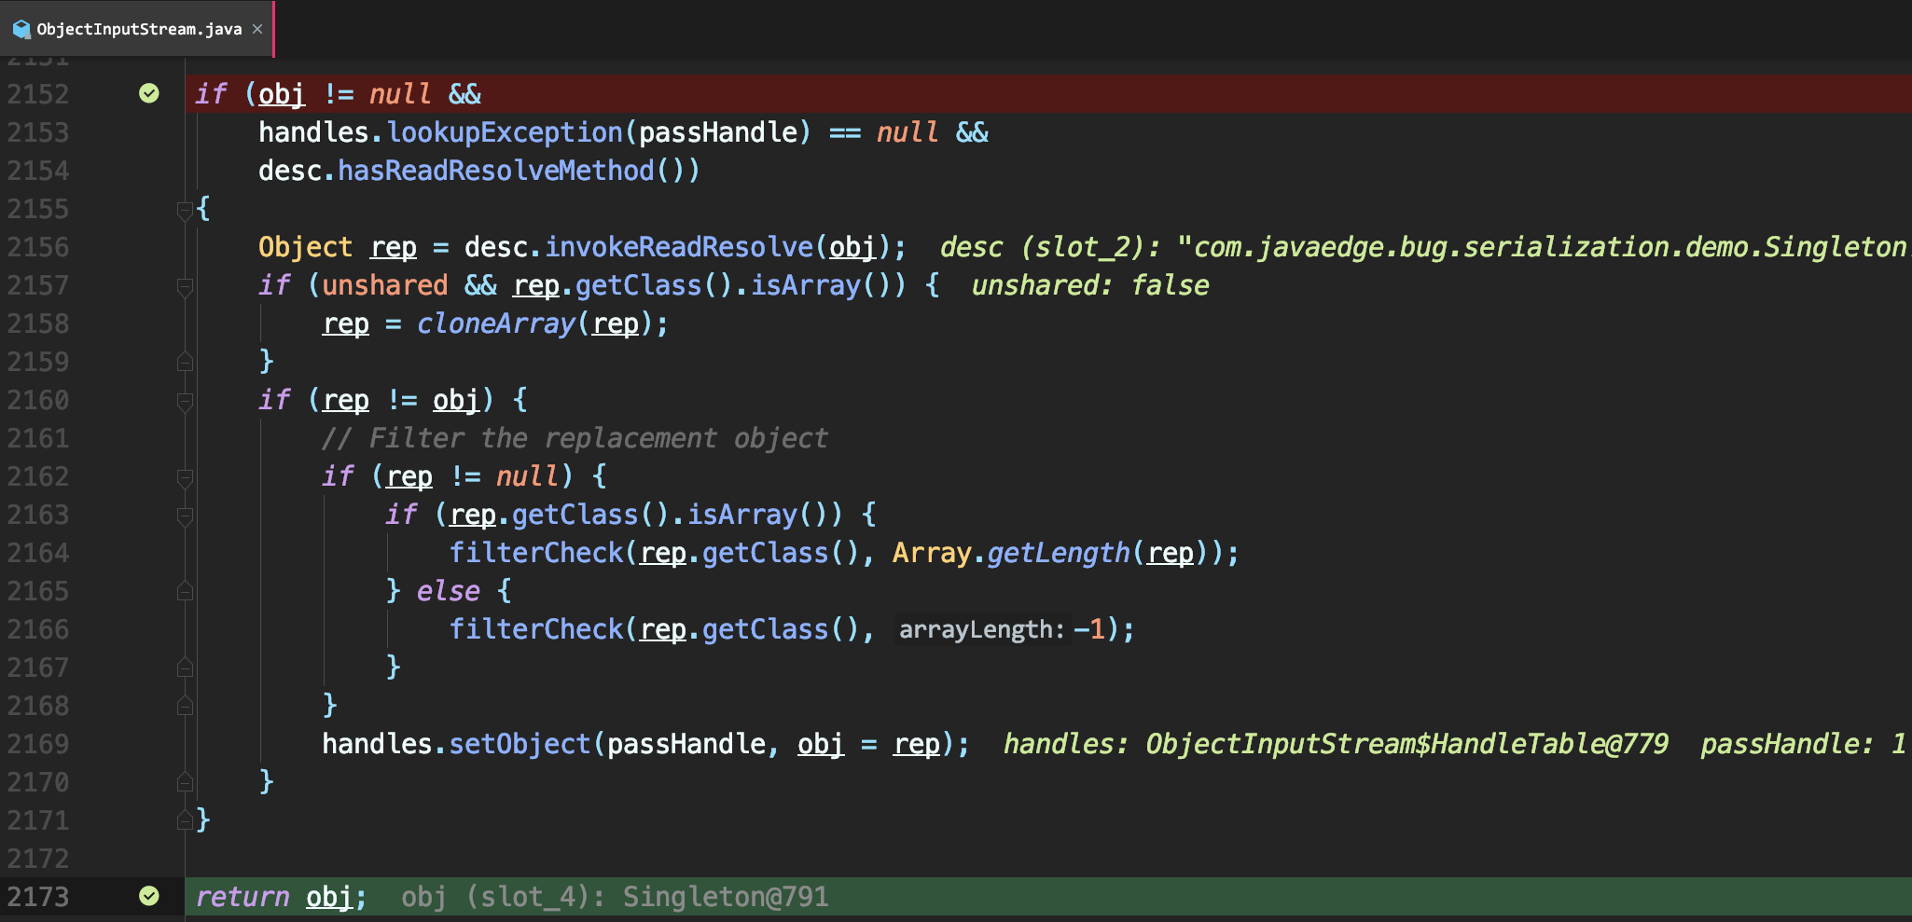Click 'Object' type on line 2156
1912x922 pixels.
[x=305, y=247]
